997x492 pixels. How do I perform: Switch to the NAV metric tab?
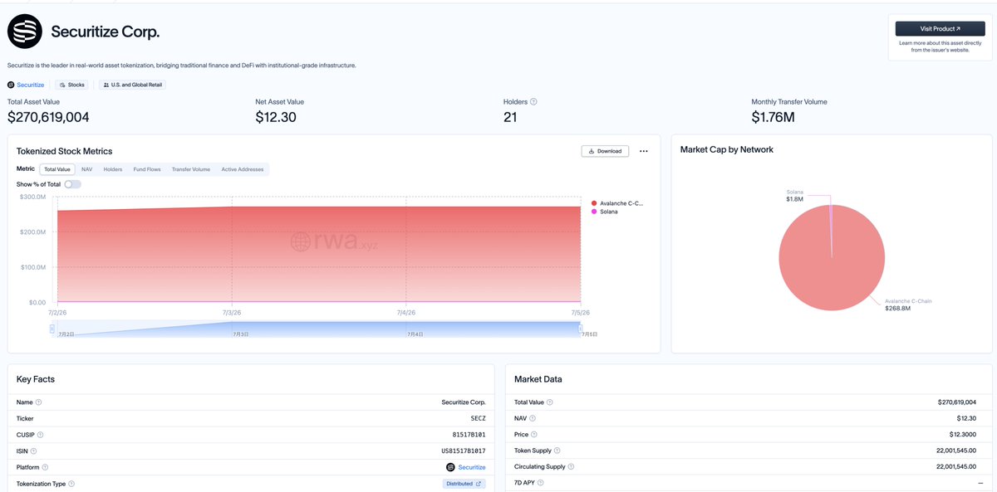86,169
